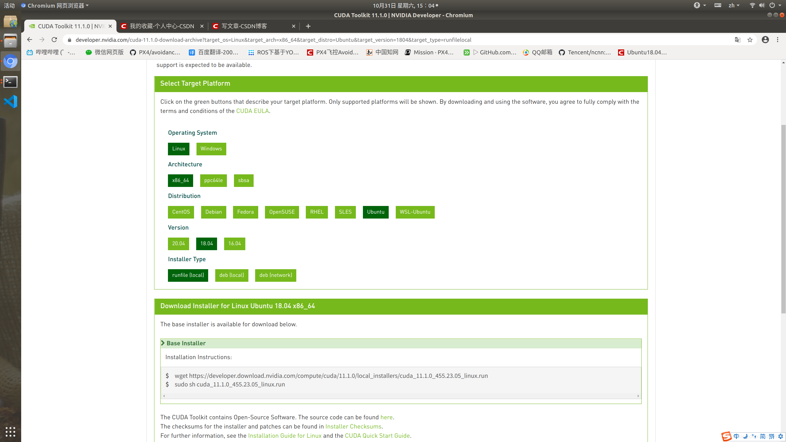Select Linux operating system
Screen dimensions: 786x442
pyautogui.click(x=179, y=149)
